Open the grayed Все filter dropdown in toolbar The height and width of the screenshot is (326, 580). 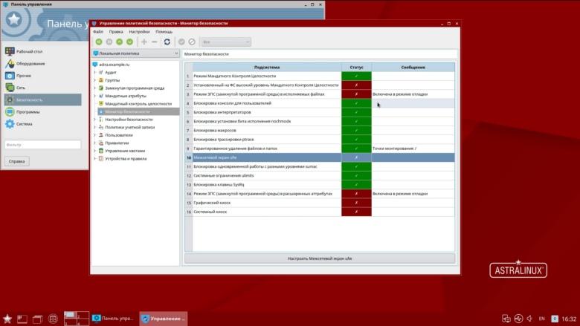[226, 42]
